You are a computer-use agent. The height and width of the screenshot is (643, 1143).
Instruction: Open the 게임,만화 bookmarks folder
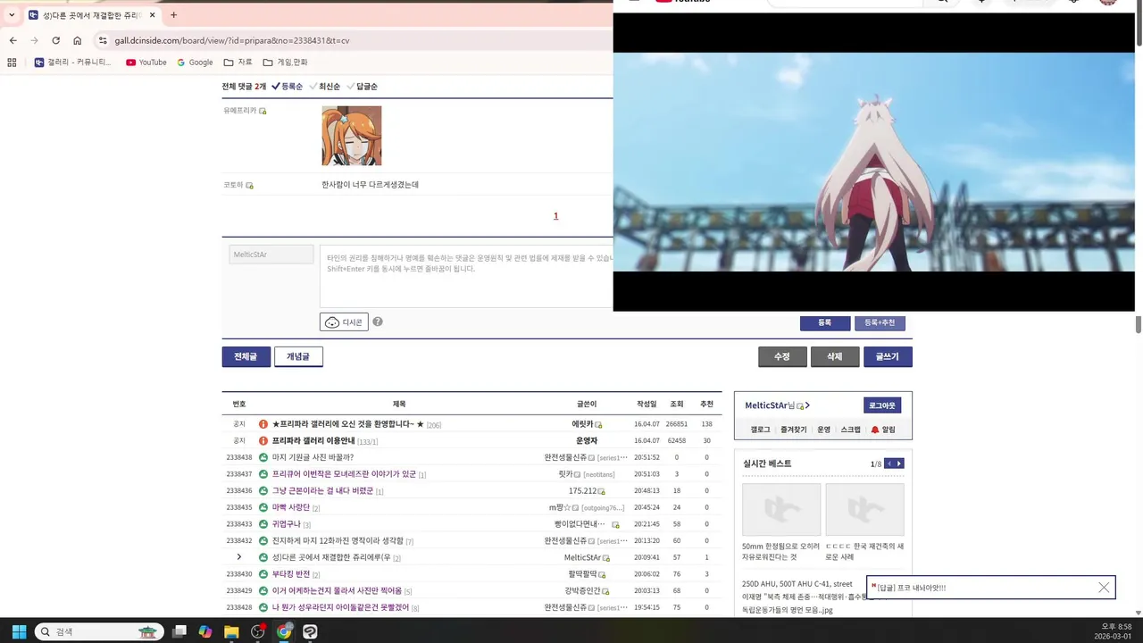(x=285, y=63)
